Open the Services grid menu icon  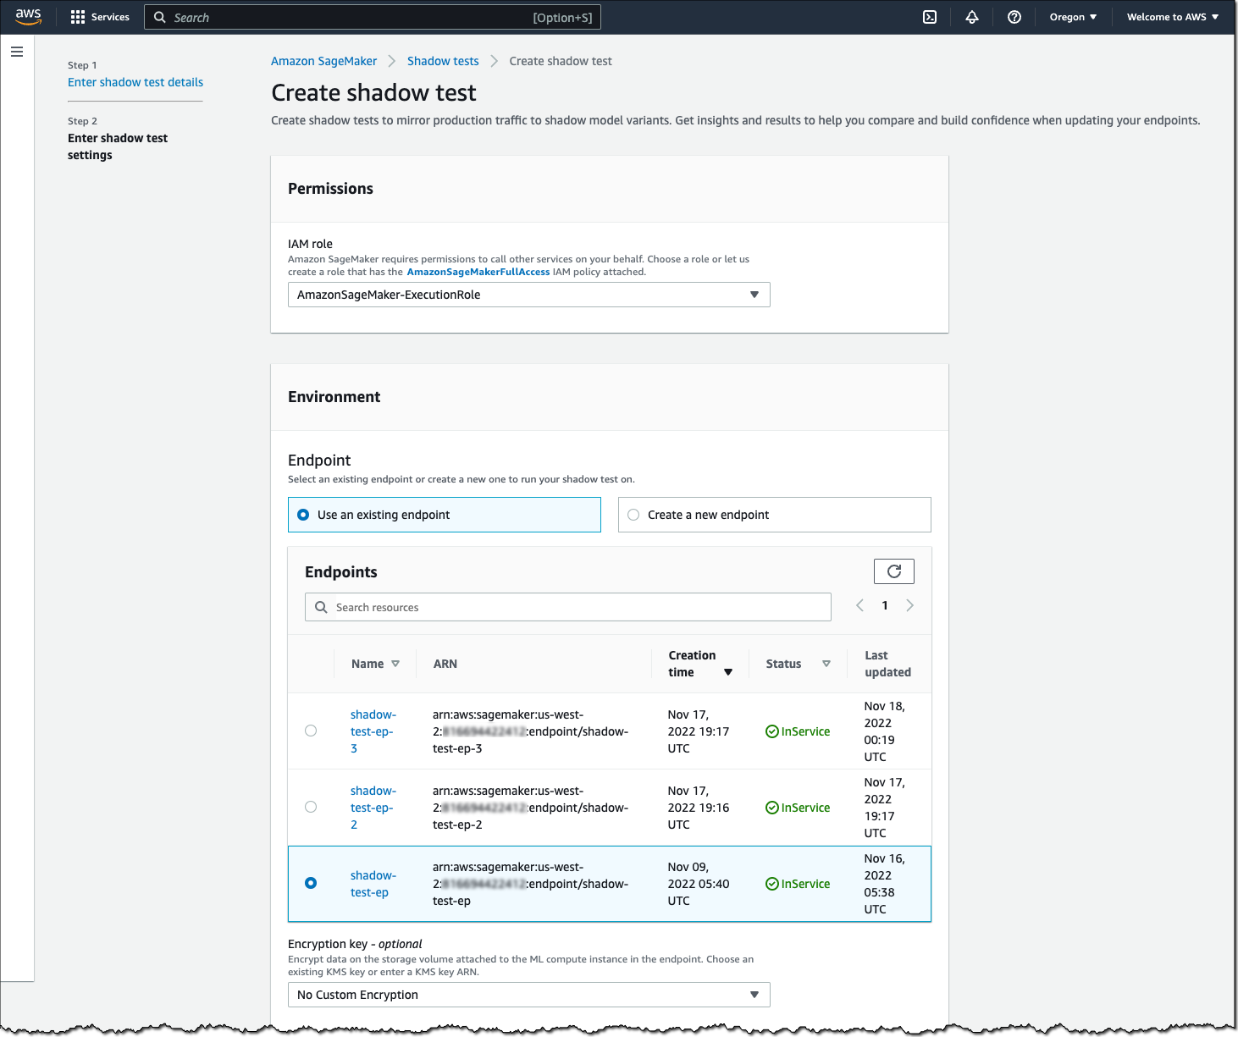[78, 17]
